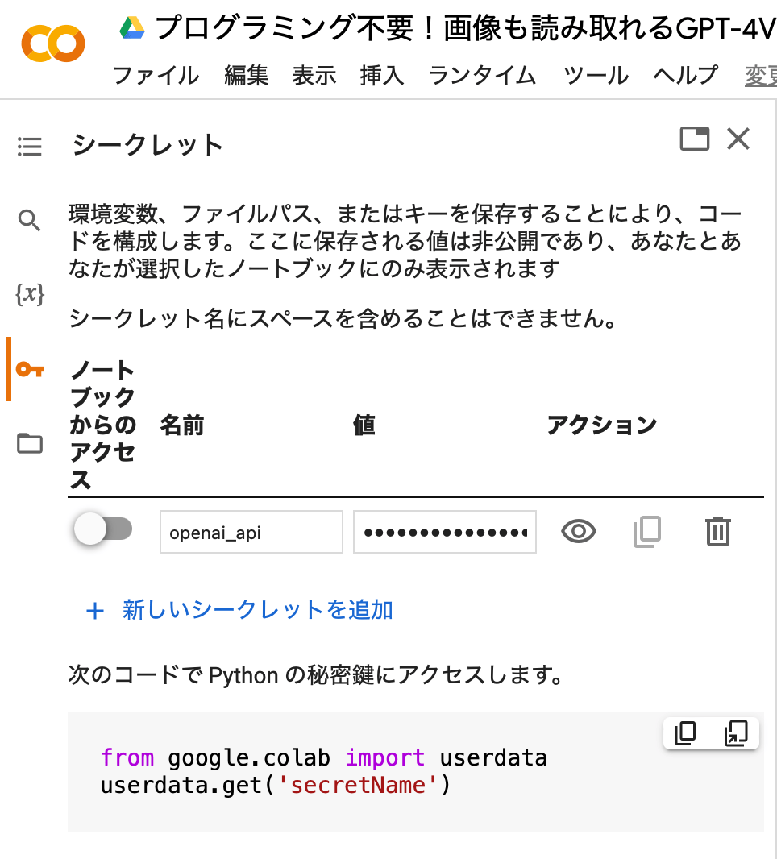Click the masked secret value field
Screen dimensions: 777x859
[x=444, y=532]
